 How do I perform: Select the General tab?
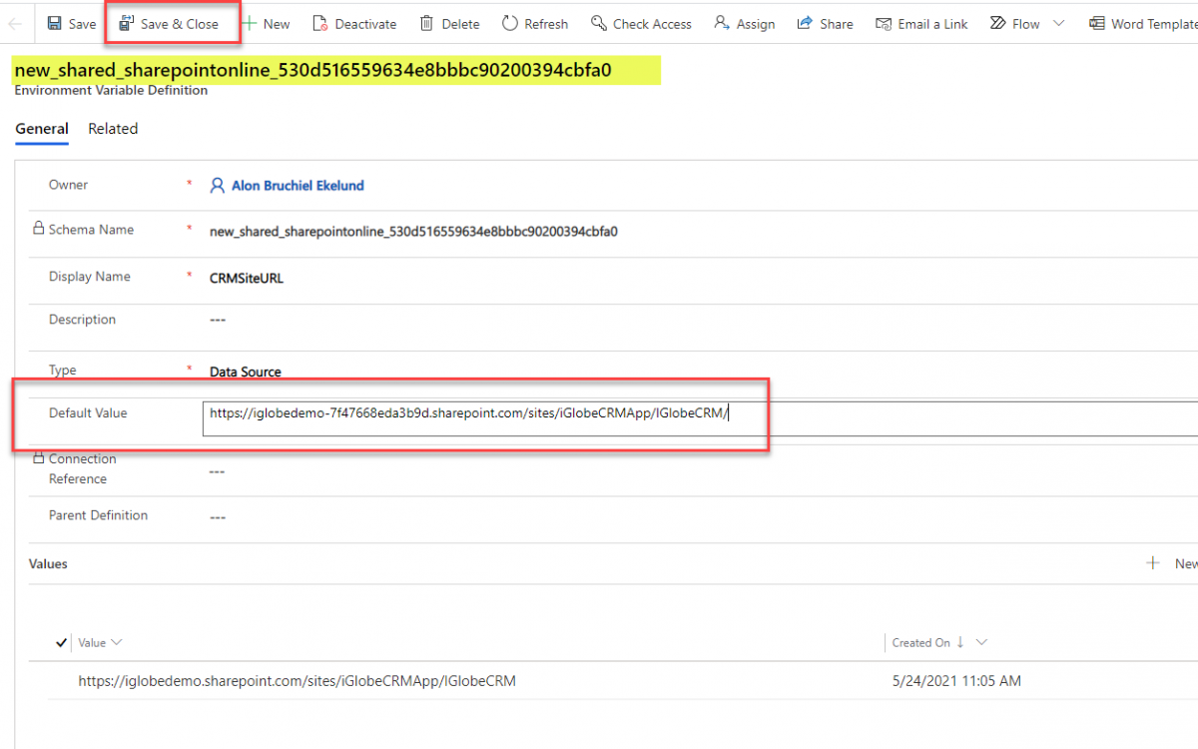[42, 129]
